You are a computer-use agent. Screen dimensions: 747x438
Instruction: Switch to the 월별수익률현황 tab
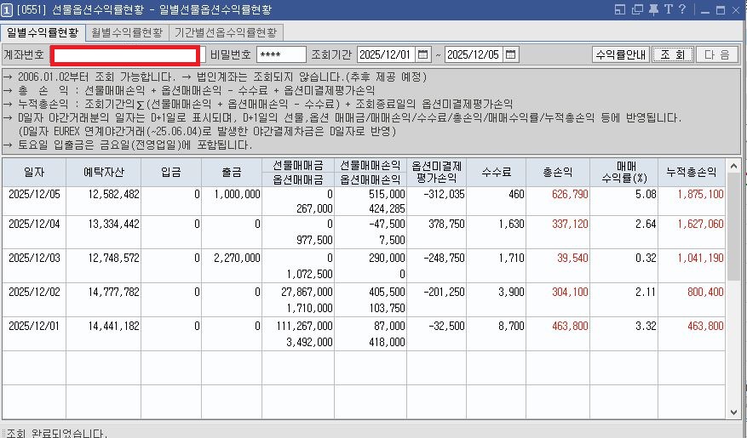[x=127, y=33]
